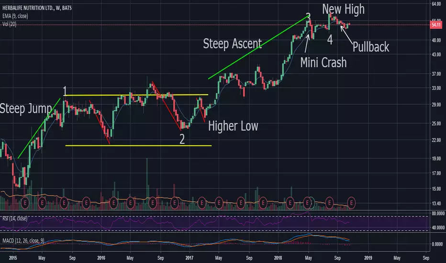Open the final earnings E marker on chart
Screen dimensions: 446x263
(352, 203)
